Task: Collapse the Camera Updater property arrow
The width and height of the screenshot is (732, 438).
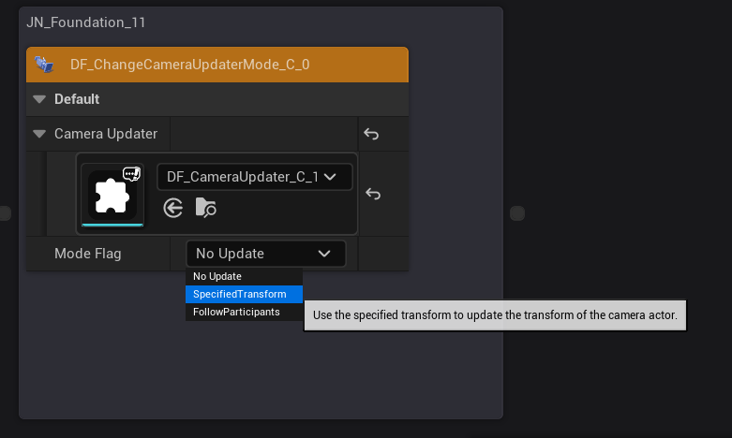Action: tap(39, 135)
